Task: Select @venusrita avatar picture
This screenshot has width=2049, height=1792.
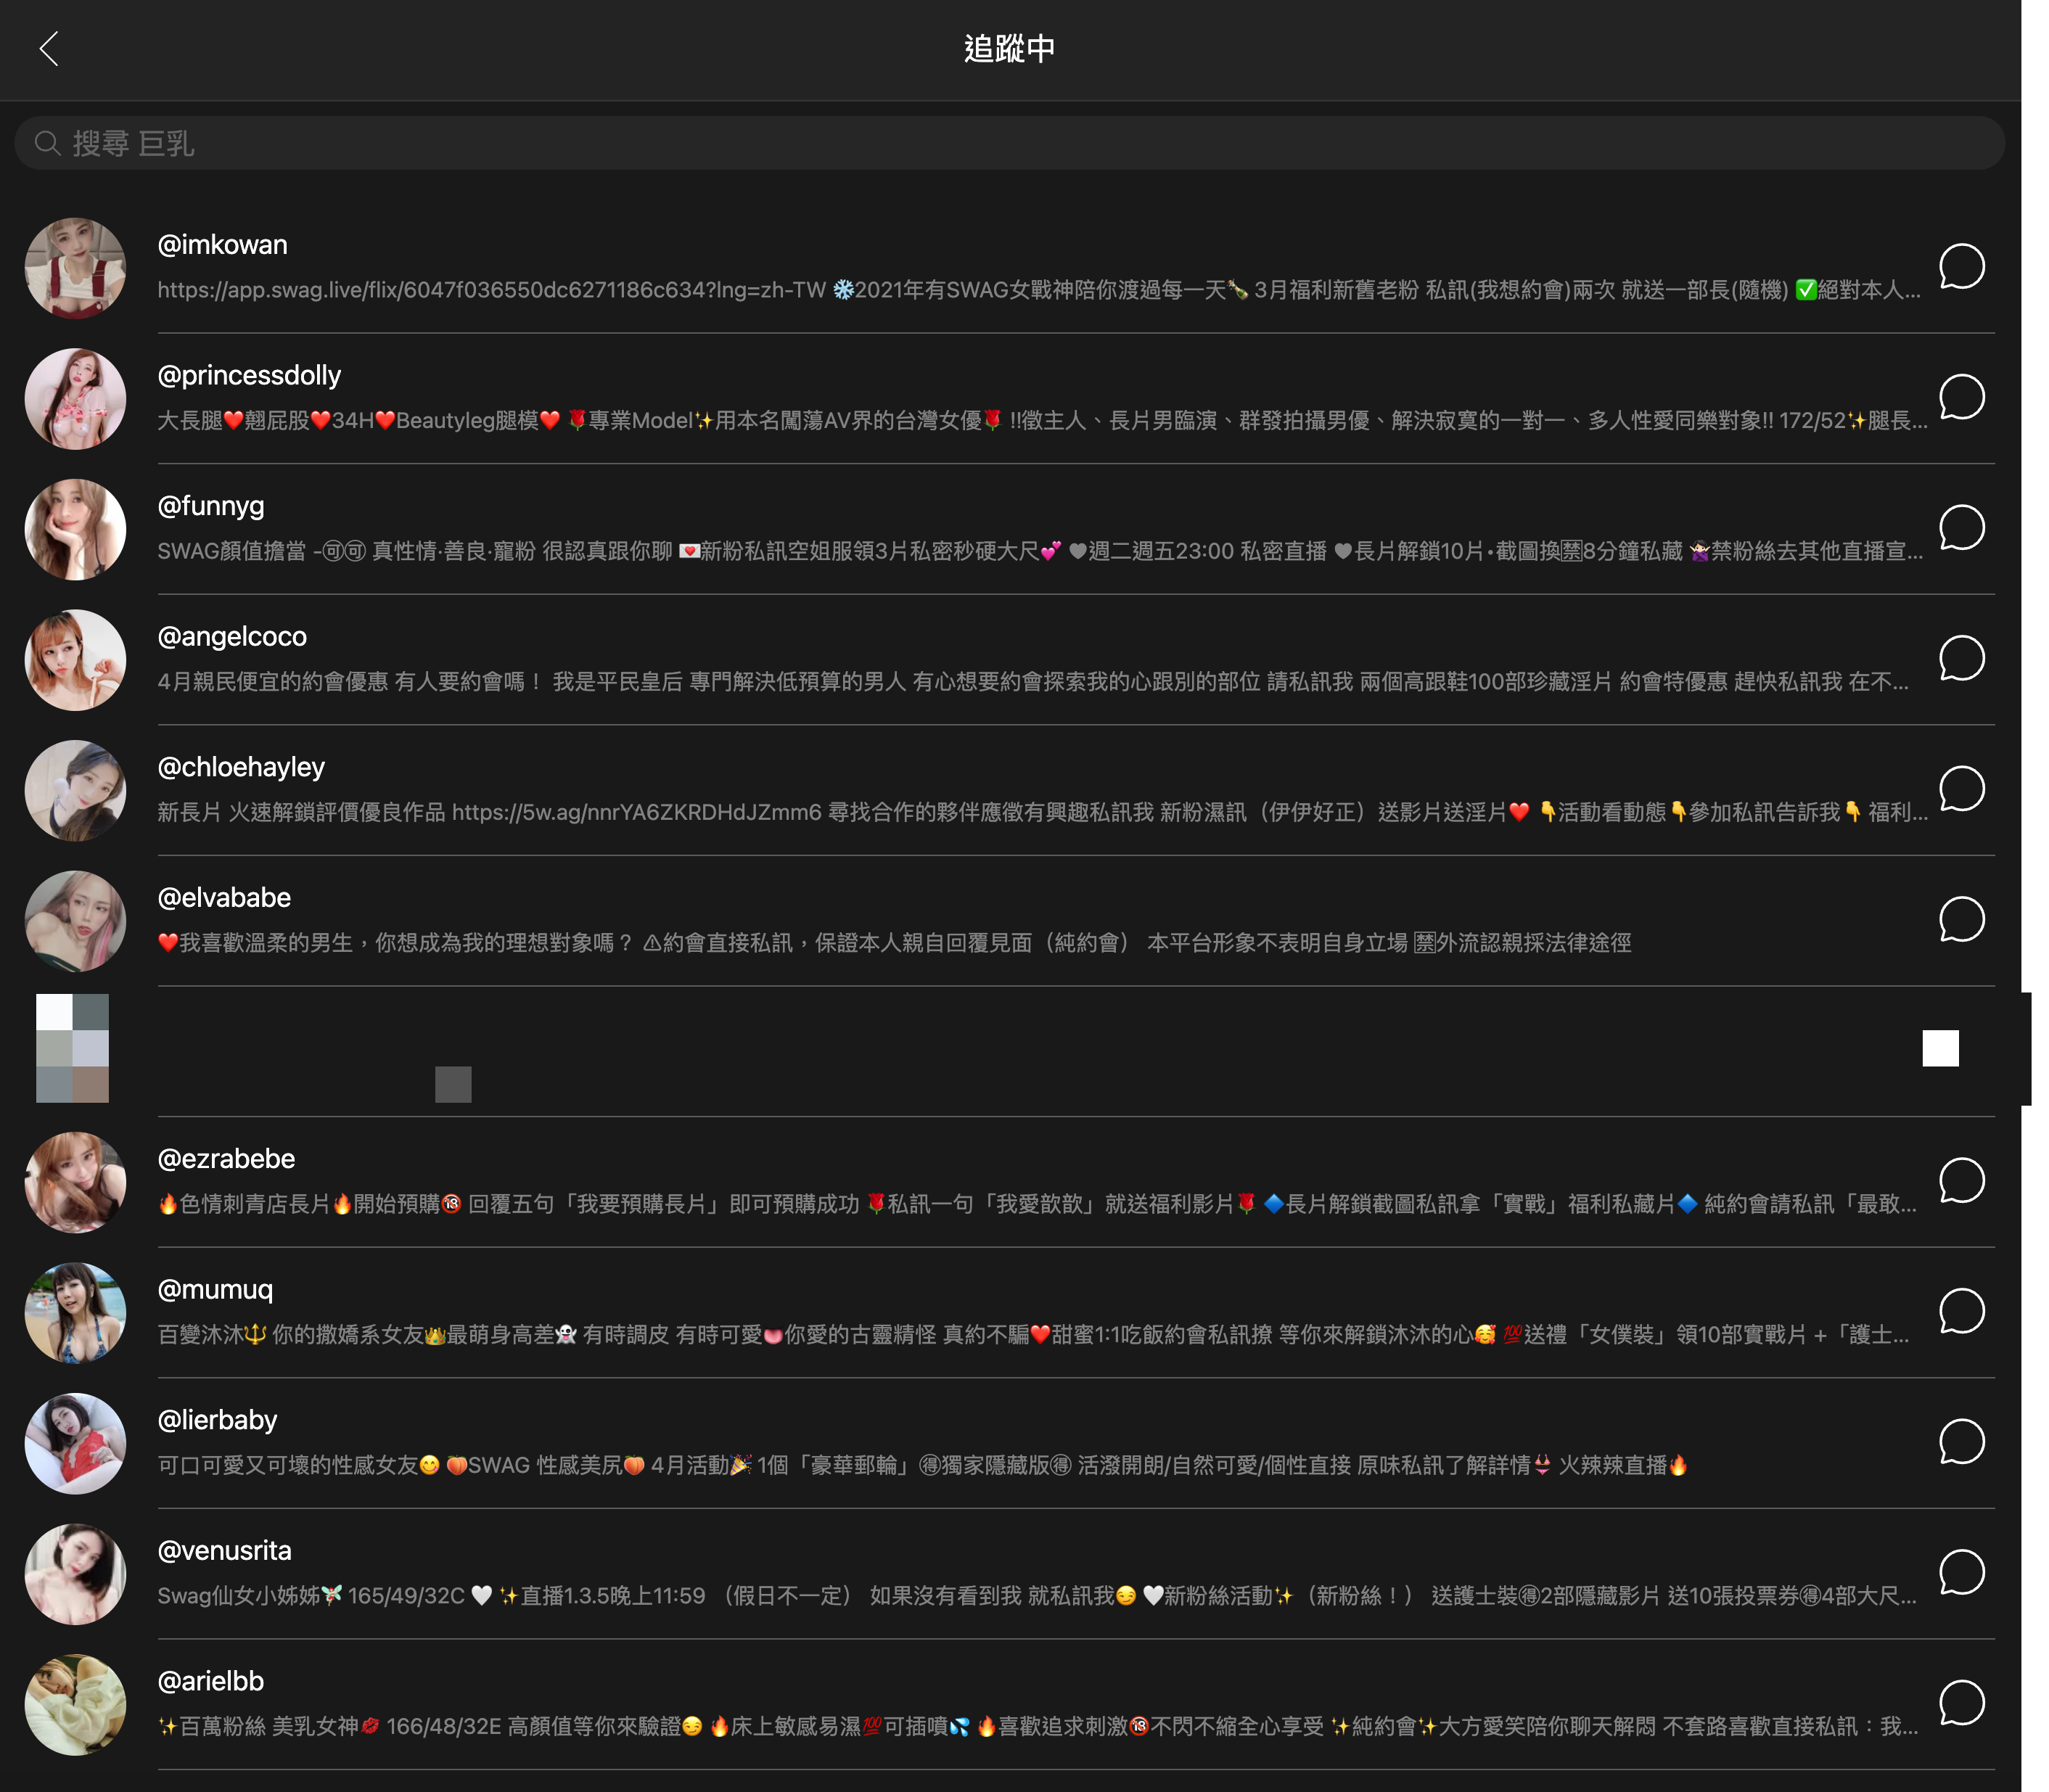Action: [x=75, y=1574]
